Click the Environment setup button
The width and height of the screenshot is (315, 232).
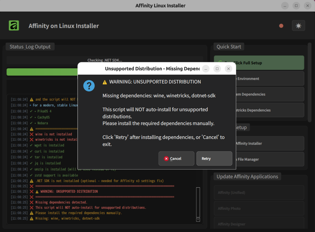(259, 78)
